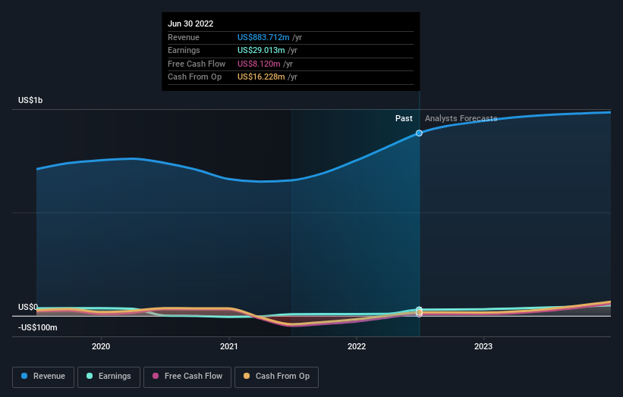
Task: Click the Free Cash Flow label in tooltip
Action: (197, 64)
